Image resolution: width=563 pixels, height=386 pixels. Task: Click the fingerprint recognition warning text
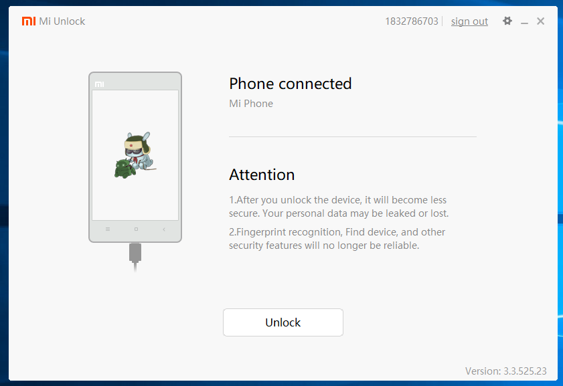(x=337, y=239)
